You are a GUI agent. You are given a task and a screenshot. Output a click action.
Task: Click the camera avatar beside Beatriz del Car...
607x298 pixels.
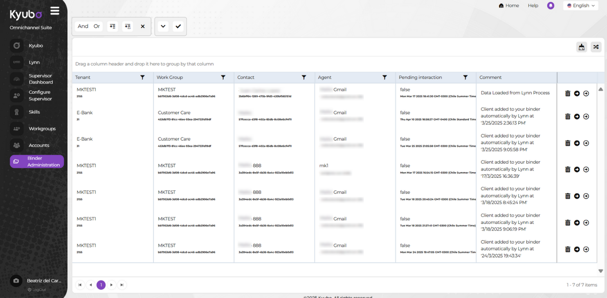tap(16, 281)
